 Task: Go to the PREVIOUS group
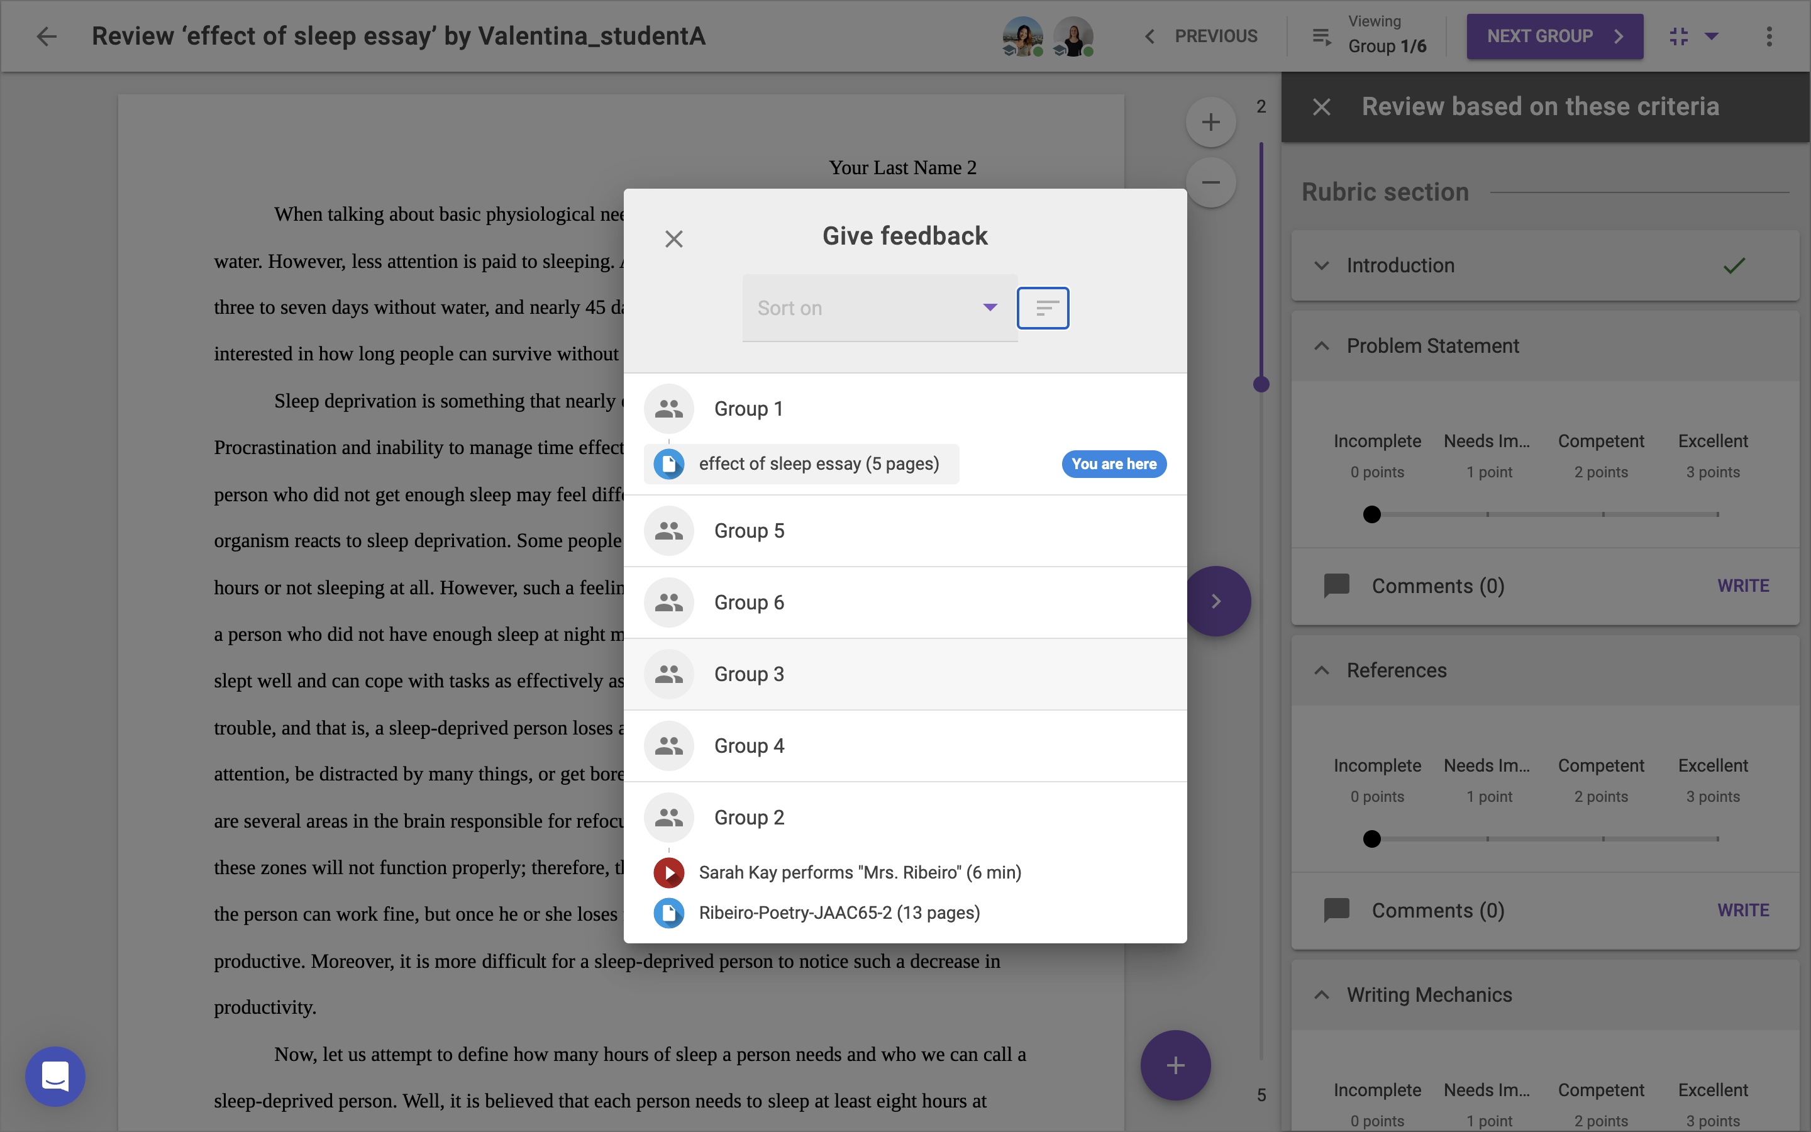pyautogui.click(x=1201, y=36)
